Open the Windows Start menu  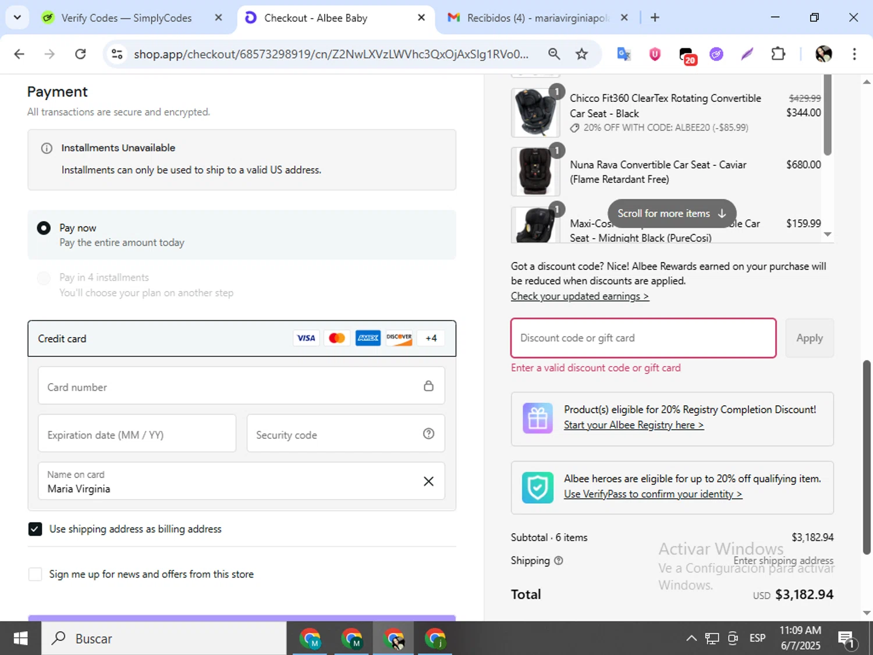point(20,639)
